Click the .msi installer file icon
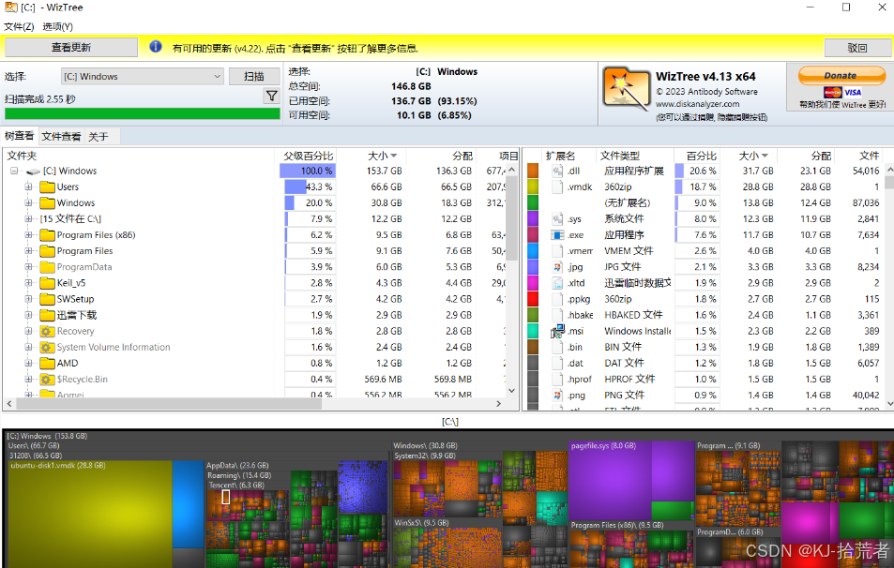This screenshot has width=894, height=568. (x=557, y=331)
